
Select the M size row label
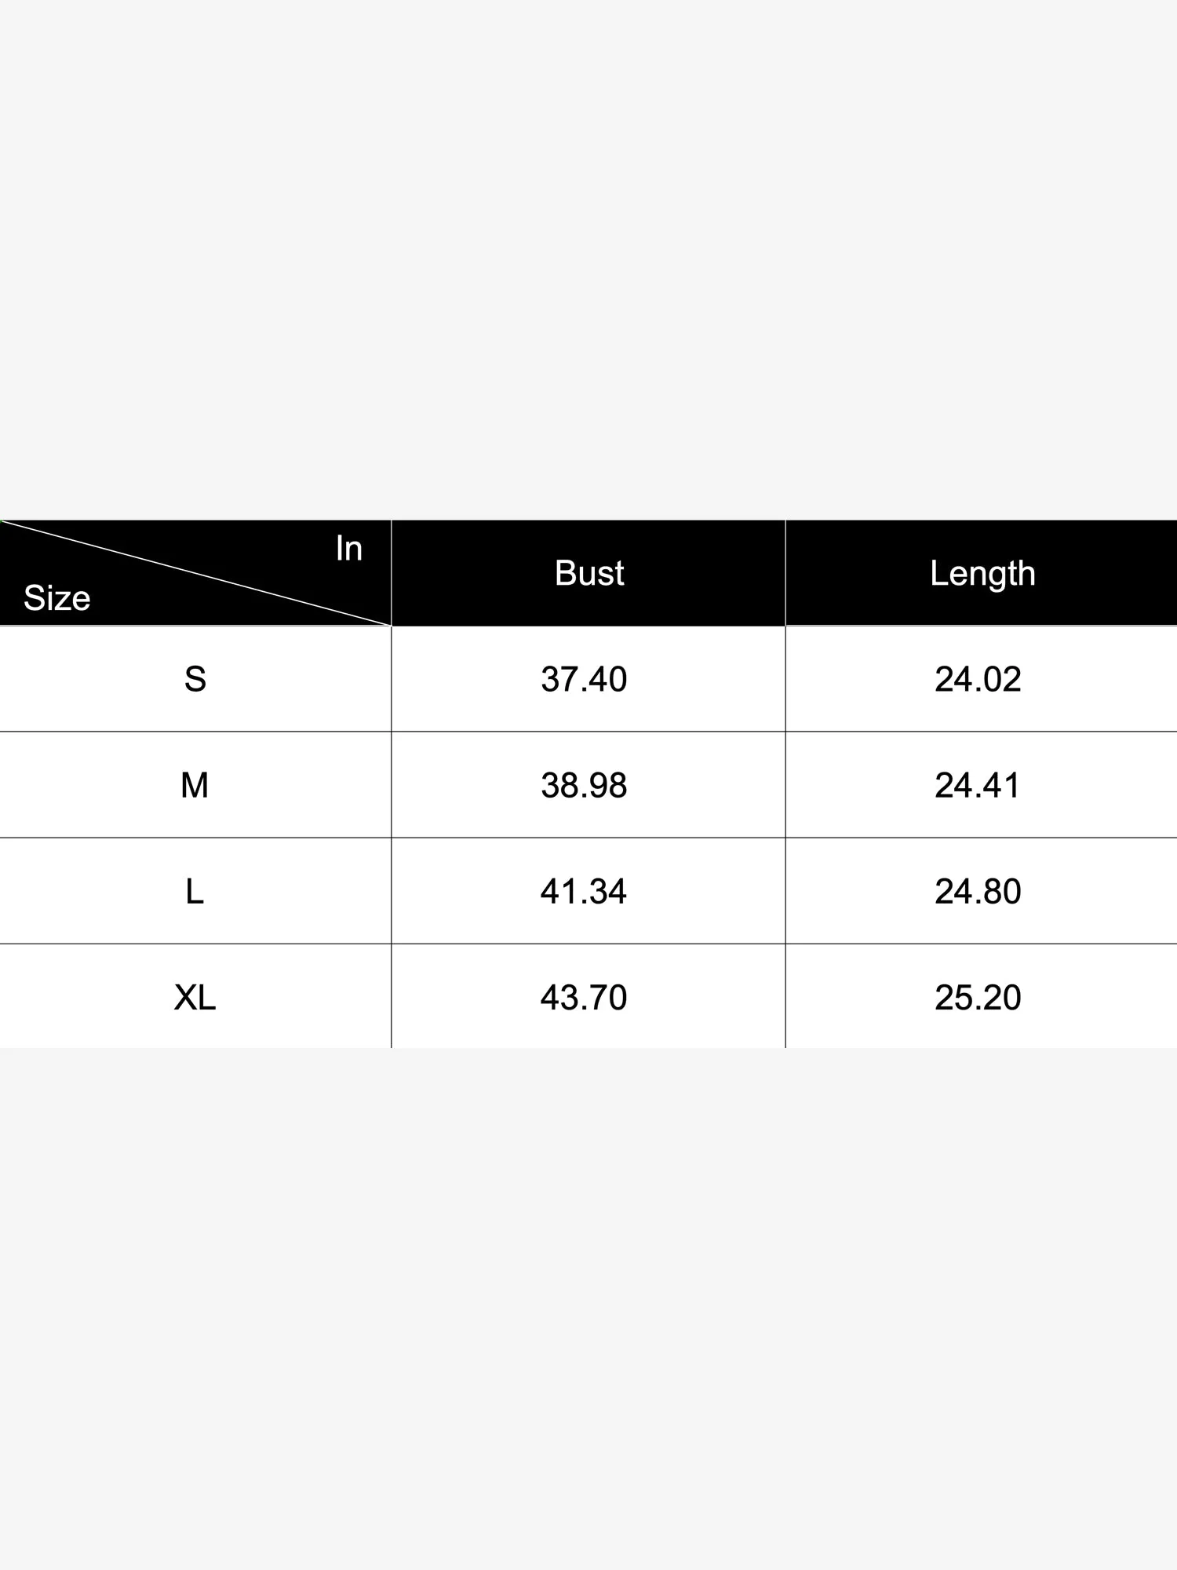195,785
